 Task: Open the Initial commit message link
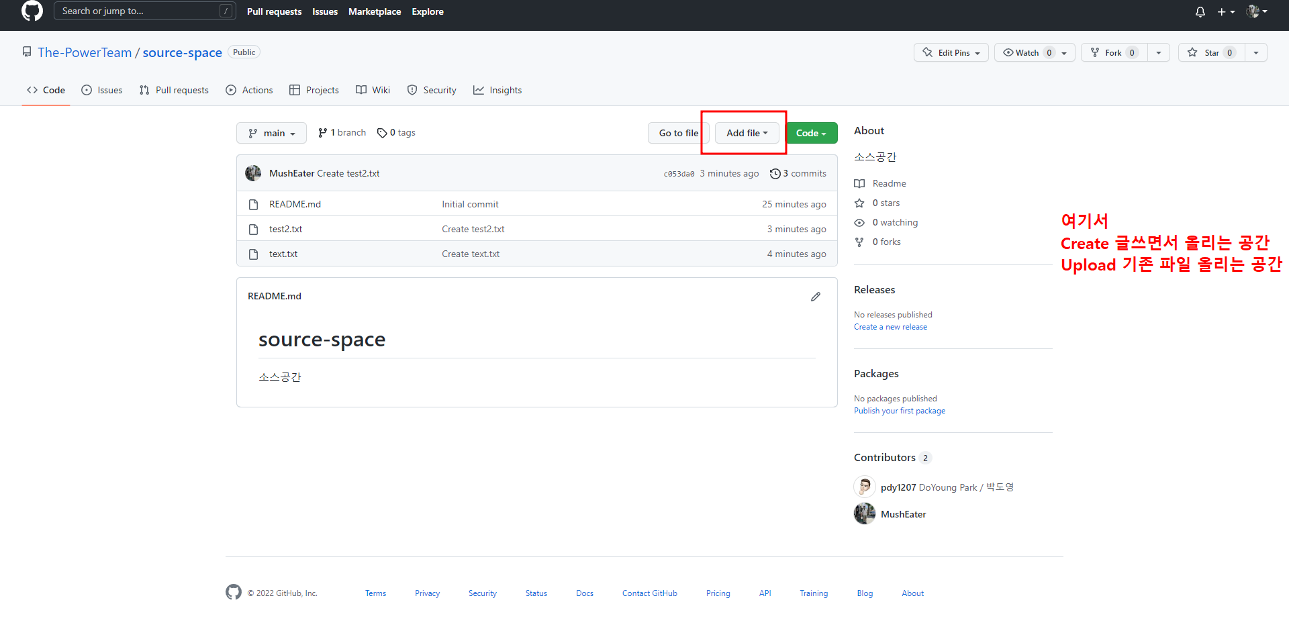click(x=470, y=204)
